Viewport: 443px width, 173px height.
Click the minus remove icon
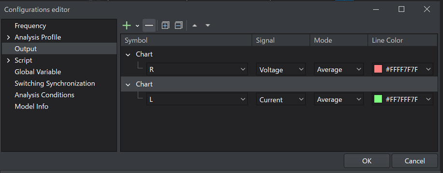149,25
